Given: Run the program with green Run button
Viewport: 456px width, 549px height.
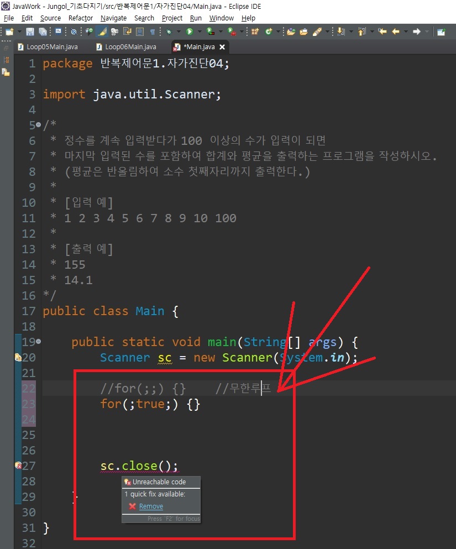Looking at the screenshot, I should click(x=190, y=32).
